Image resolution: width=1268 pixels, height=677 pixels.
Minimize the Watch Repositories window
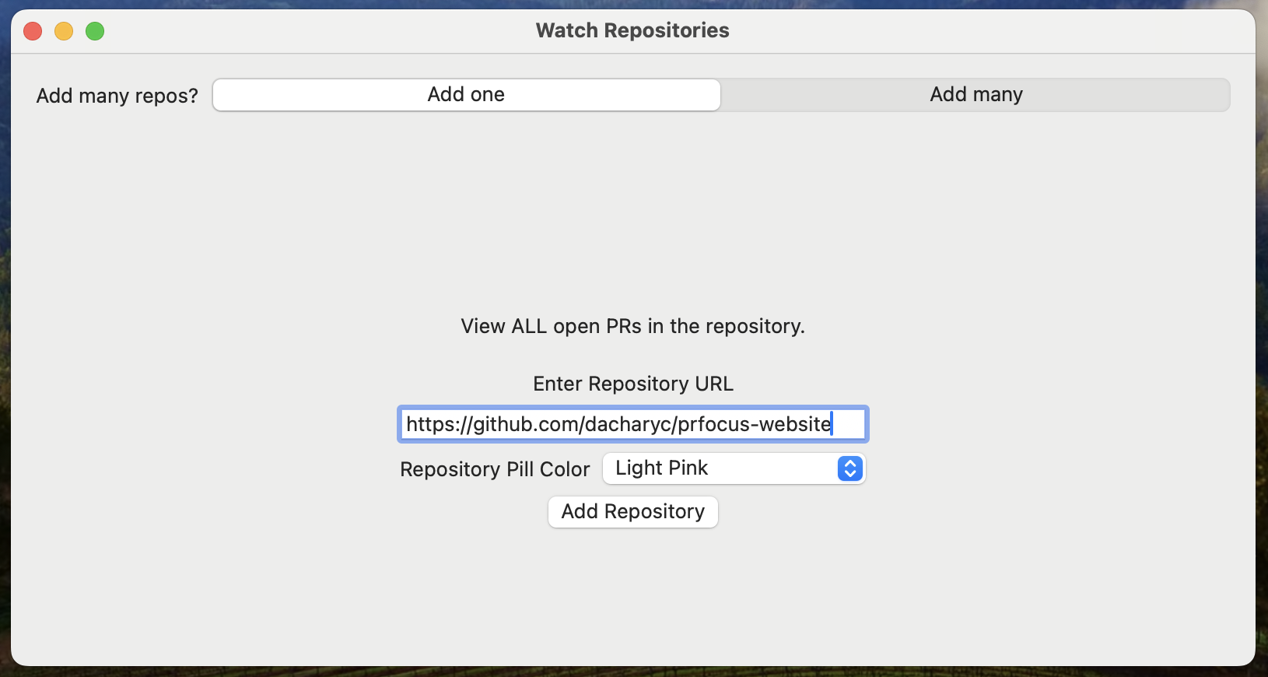64,31
